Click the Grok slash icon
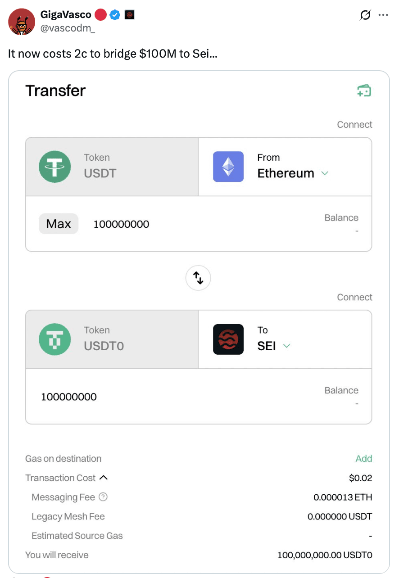The image size is (399, 578). point(365,15)
